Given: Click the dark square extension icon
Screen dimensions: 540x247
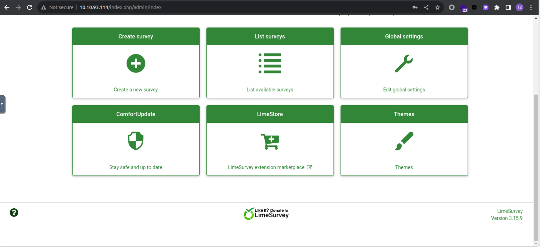Looking at the screenshot, I should [474, 7].
